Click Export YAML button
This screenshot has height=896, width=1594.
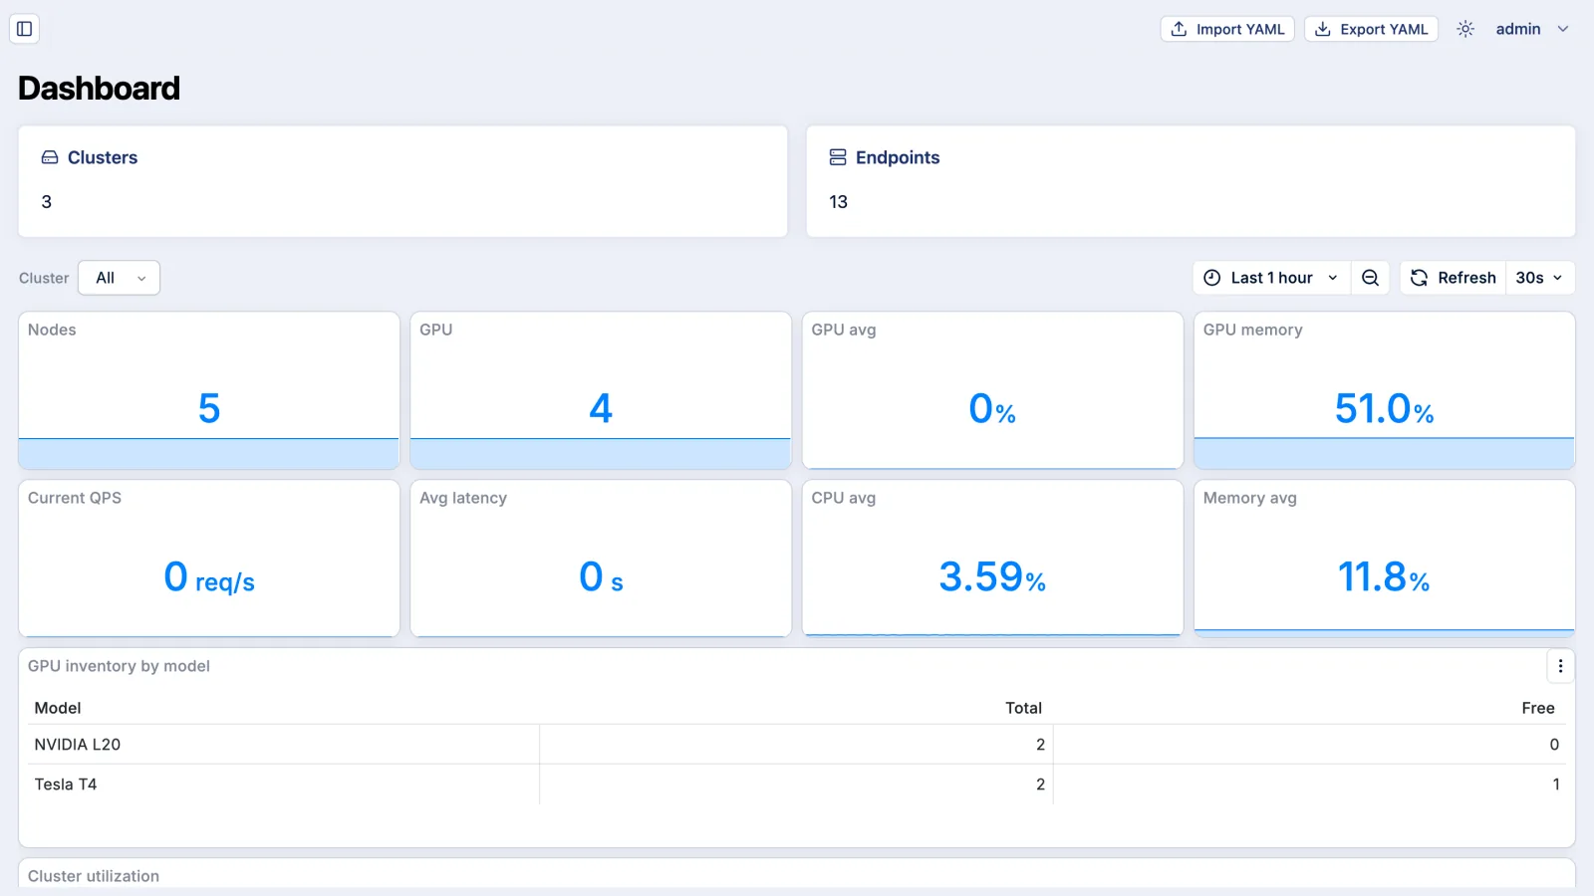pyautogui.click(x=1371, y=29)
